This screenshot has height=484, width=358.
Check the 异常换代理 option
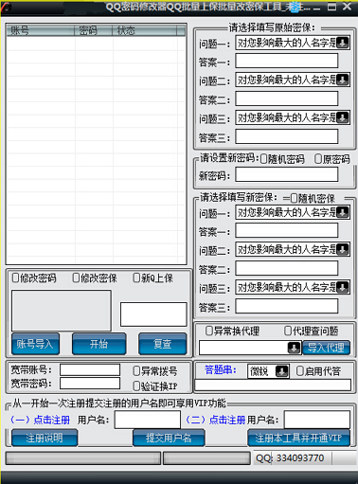pyautogui.click(x=208, y=331)
